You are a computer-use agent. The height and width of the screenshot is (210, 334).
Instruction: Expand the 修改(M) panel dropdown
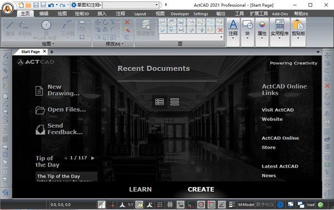[x=115, y=44]
